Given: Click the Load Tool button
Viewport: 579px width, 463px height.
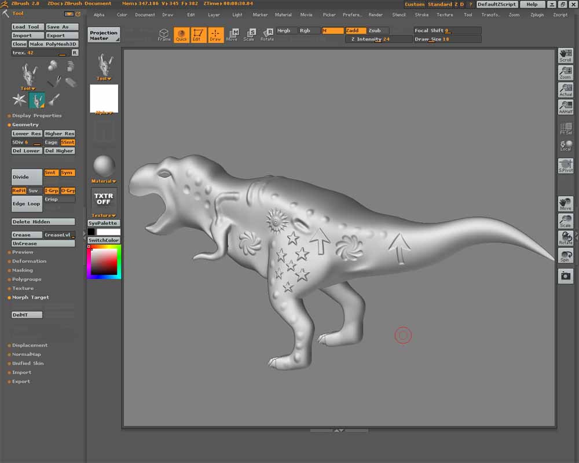Looking at the screenshot, I should click(28, 27).
